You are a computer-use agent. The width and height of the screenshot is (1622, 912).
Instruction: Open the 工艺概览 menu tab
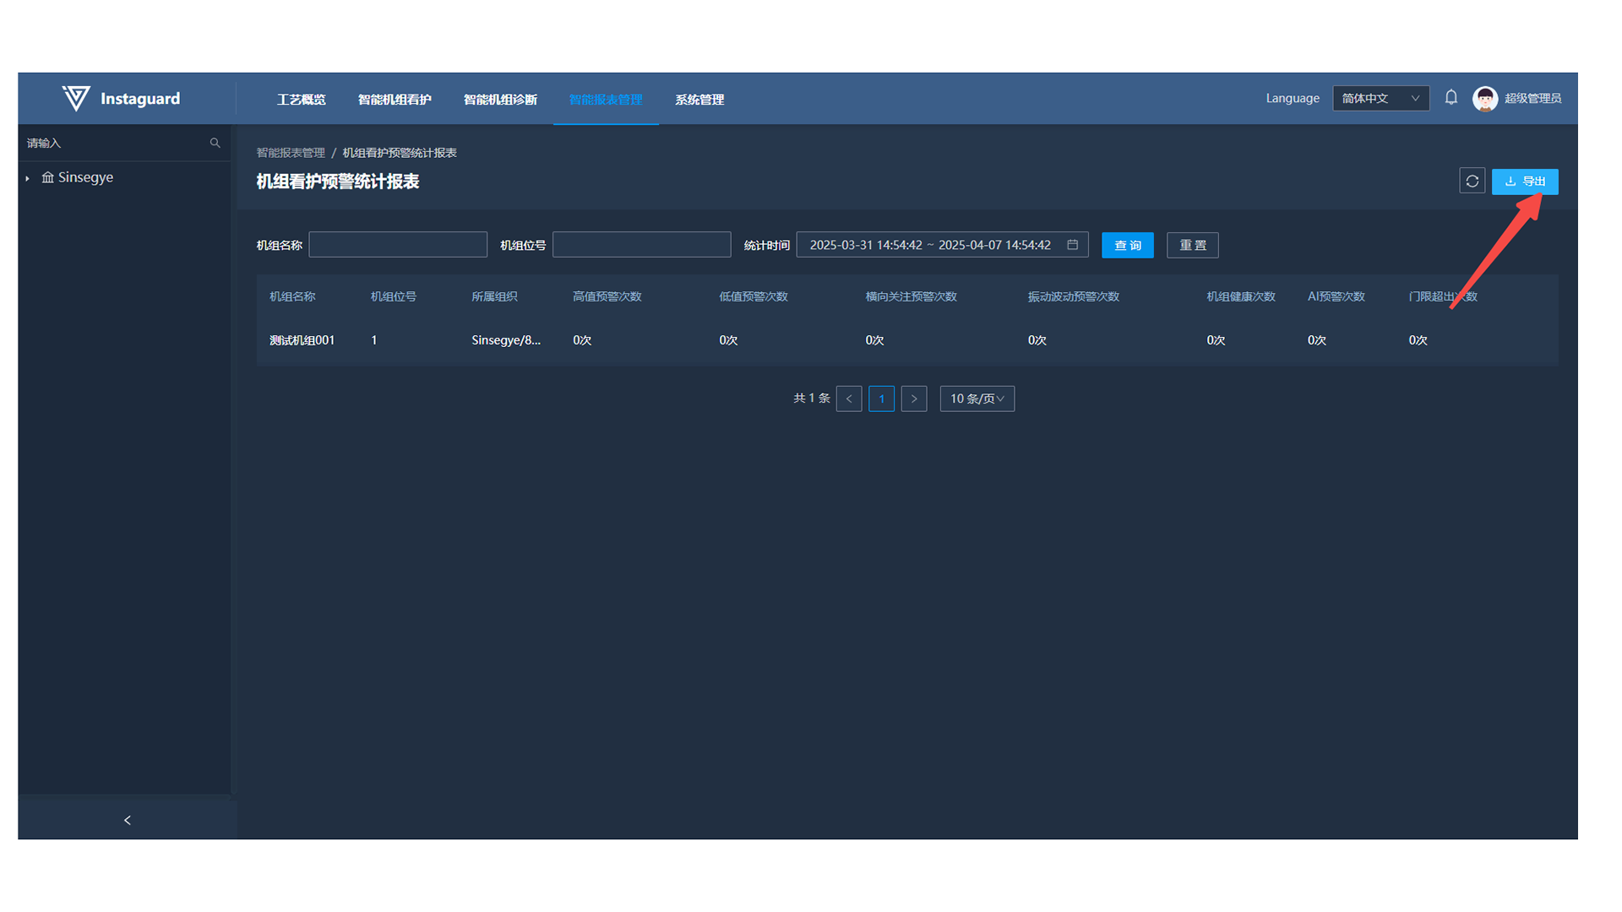[301, 100]
